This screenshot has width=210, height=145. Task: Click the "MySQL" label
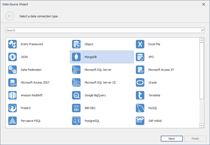(x=153, y=108)
